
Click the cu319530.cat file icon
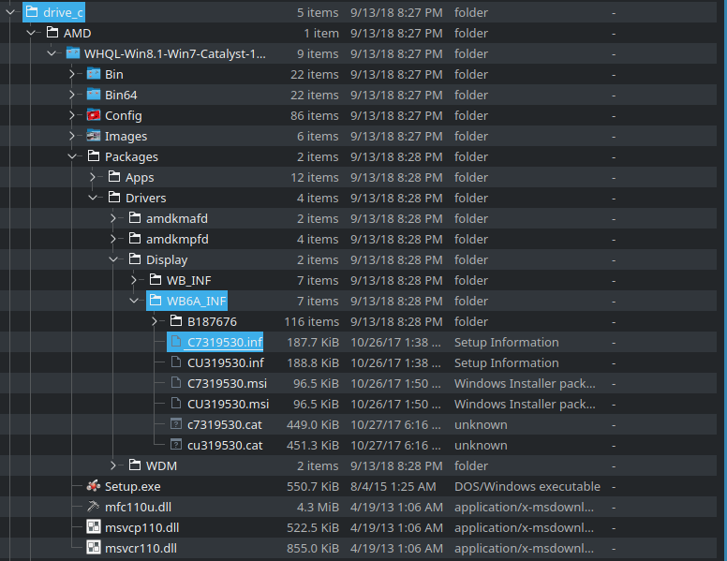tap(176, 445)
